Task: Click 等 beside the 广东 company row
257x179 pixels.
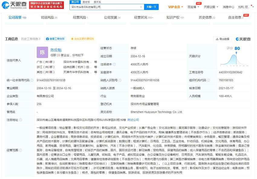Action: click(96, 62)
